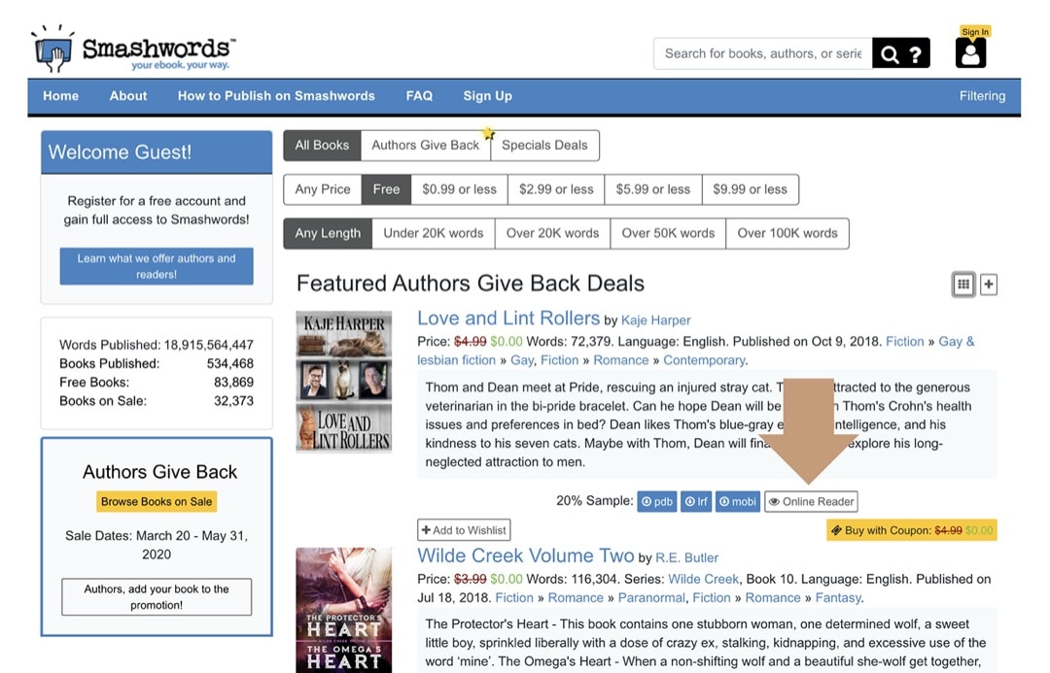The height and width of the screenshot is (673, 1050).
Task: Open the Filtering menu
Action: click(982, 95)
